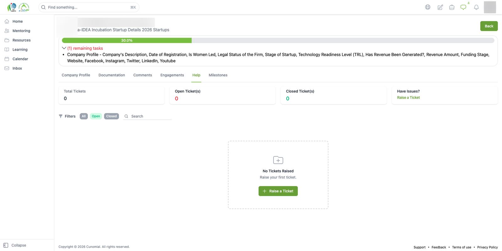Open the globe language icon

[x=428, y=7]
